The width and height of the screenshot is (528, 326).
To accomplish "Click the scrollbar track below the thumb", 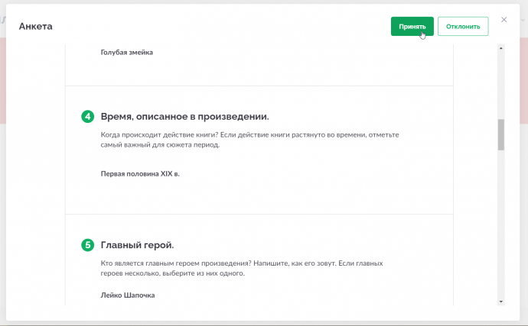I will tap(501, 224).
